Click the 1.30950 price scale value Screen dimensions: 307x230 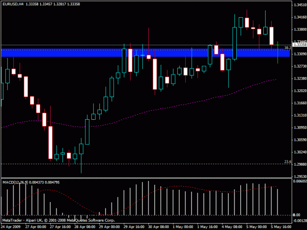(300, 128)
